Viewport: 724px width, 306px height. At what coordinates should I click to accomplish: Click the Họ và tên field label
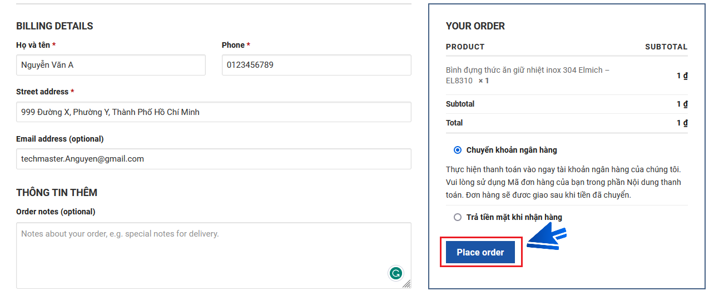coord(33,45)
